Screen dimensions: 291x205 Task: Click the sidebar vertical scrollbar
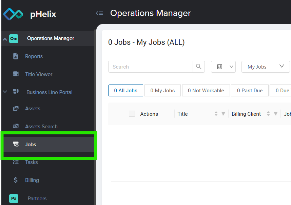[x=95, y=117]
